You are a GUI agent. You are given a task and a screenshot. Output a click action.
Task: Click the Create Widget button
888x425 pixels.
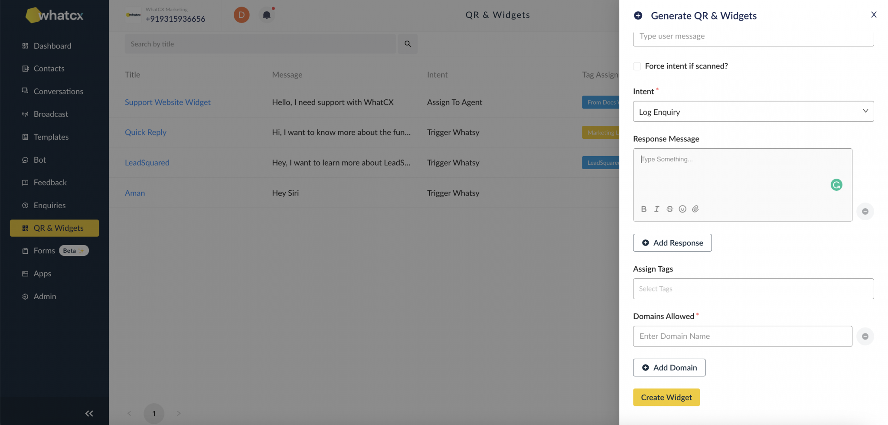click(666, 397)
